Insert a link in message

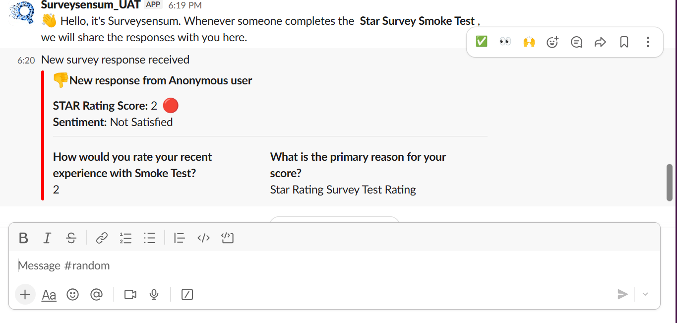pyautogui.click(x=102, y=238)
